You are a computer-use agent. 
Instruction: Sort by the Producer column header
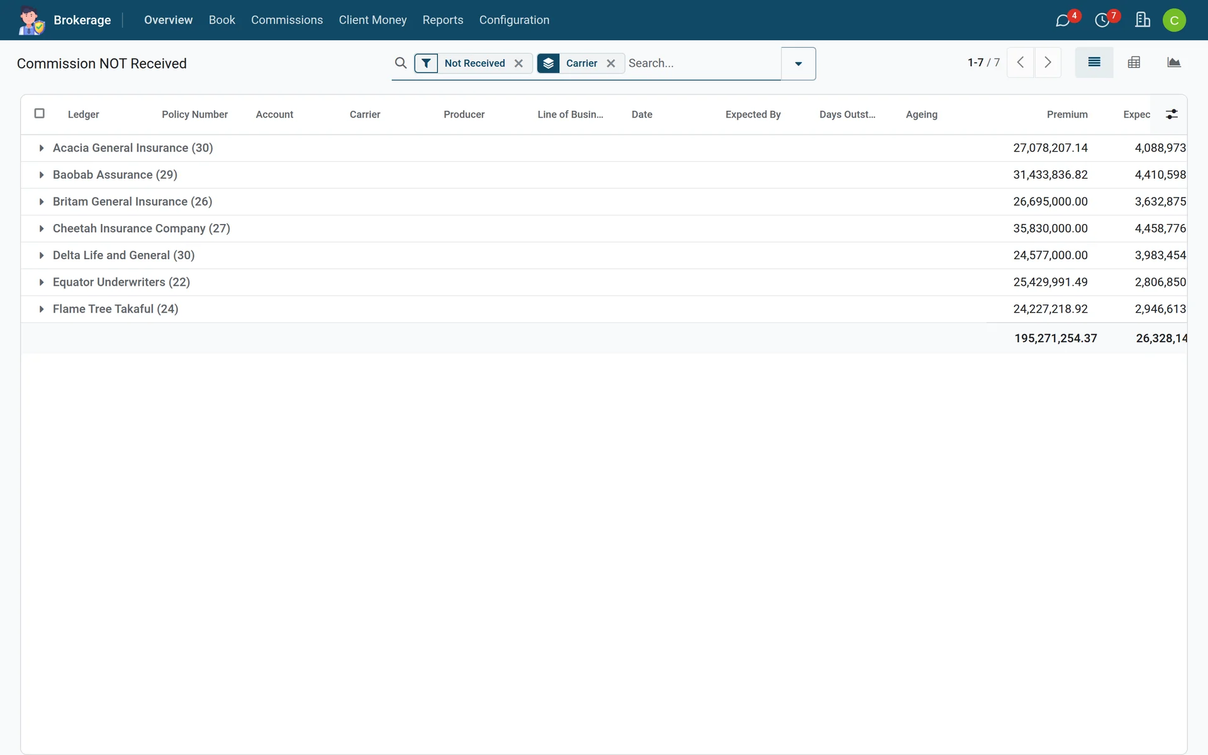coord(464,115)
